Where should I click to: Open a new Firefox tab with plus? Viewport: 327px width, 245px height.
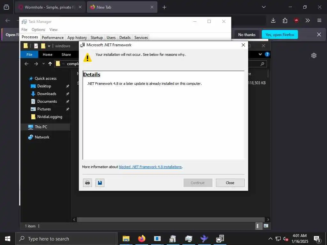(164, 7)
